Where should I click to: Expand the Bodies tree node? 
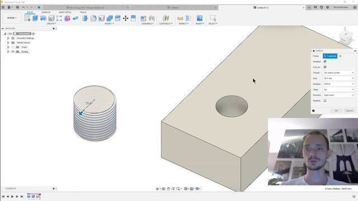point(8,52)
